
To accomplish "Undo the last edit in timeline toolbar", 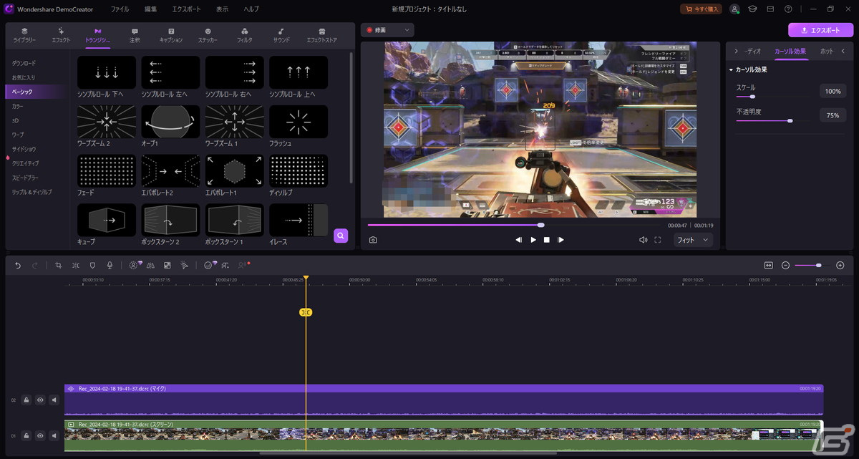I will click(18, 265).
